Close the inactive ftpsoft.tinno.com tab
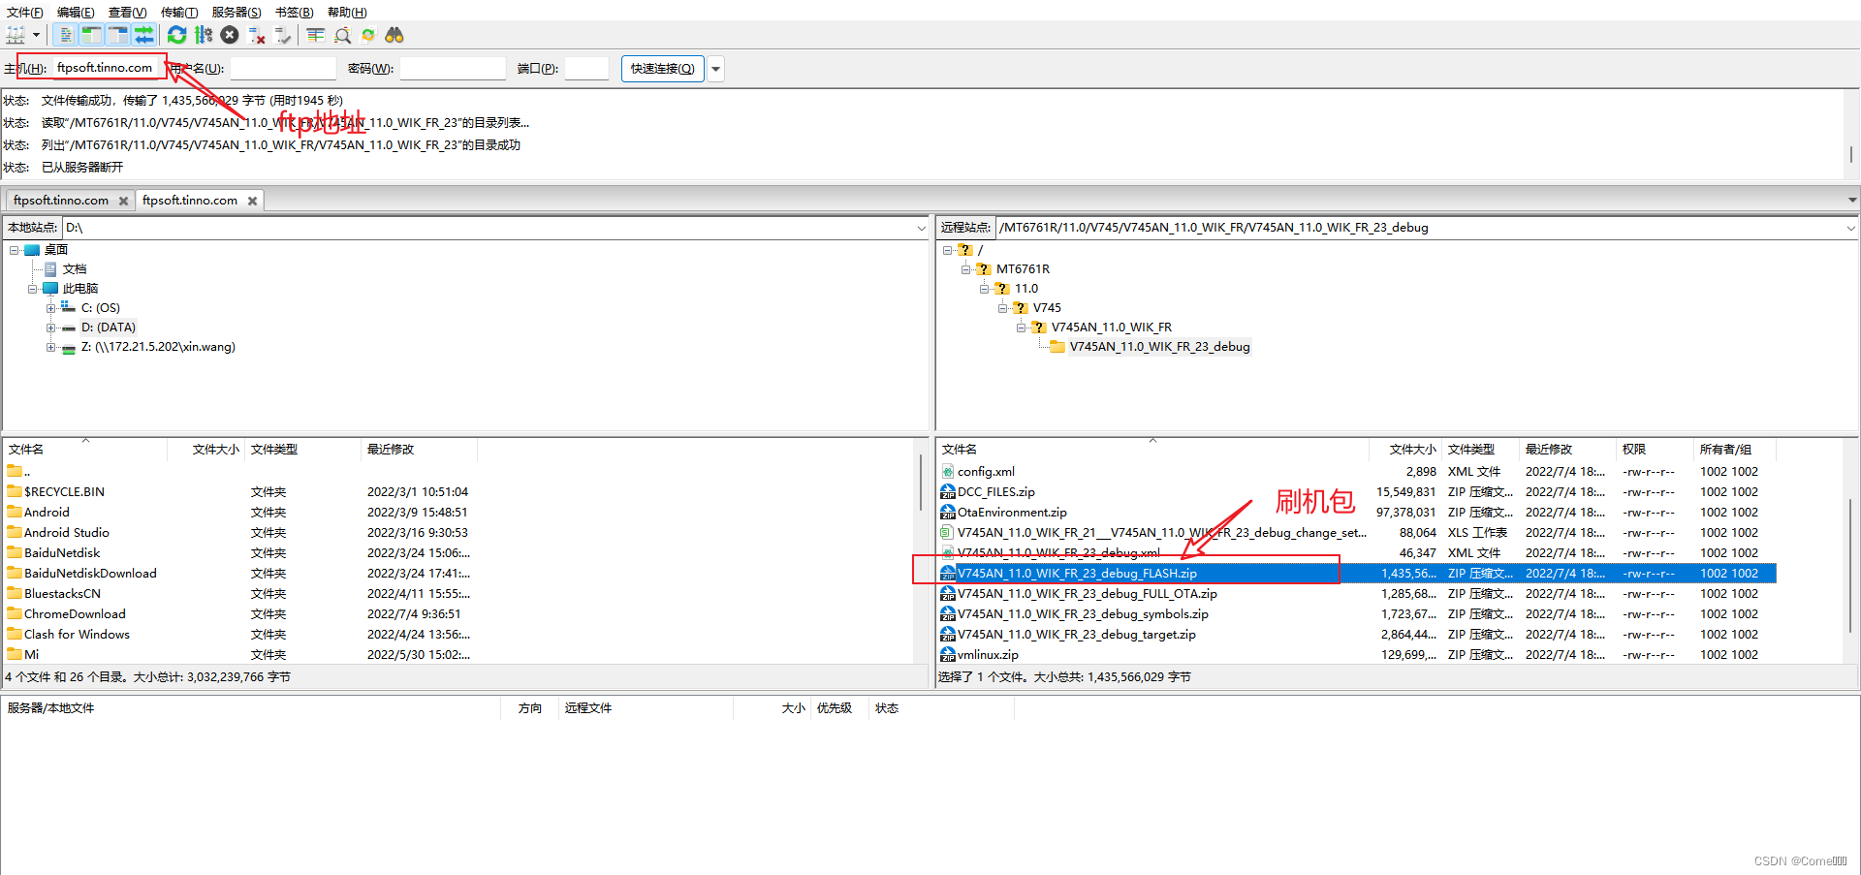Image resolution: width=1861 pixels, height=875 pixels. [x=123, y=201]
